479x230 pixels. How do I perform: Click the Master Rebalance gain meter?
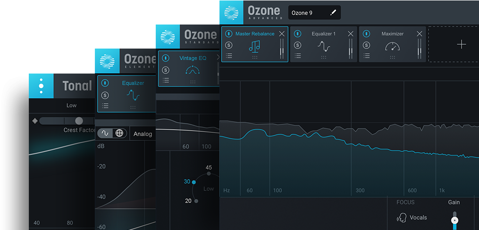tap(282, 49)
